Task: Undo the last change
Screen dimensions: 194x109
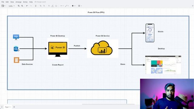Action: point(27,6)
